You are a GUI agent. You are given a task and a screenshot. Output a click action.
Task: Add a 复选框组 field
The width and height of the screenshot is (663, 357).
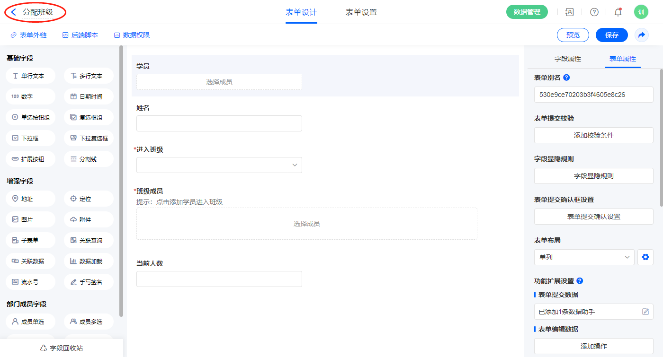coord(89,117)
